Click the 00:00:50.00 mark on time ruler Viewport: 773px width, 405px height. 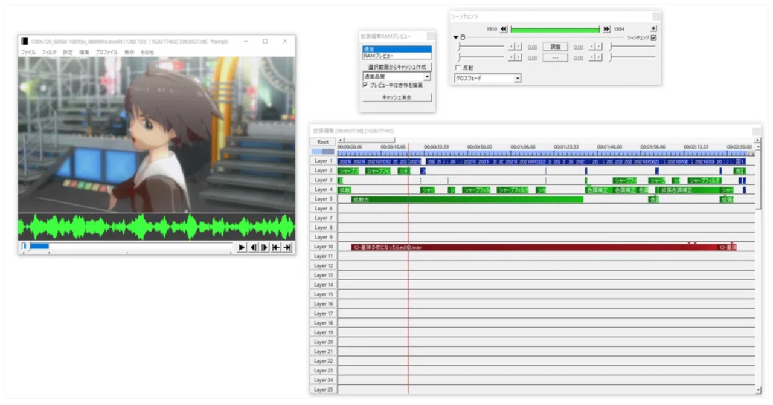[x=480, y=147]
